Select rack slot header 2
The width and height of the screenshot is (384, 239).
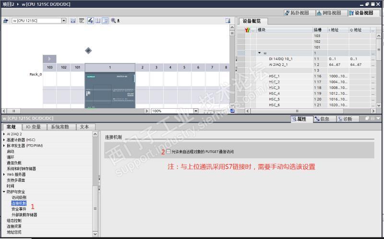tap(142, 67)
